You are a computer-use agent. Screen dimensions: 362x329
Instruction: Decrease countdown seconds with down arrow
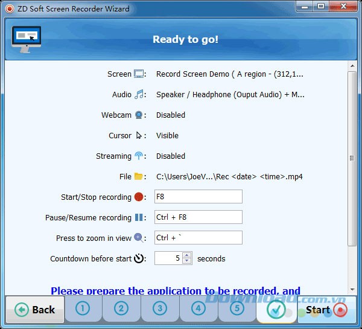click(x=187, y=261)
